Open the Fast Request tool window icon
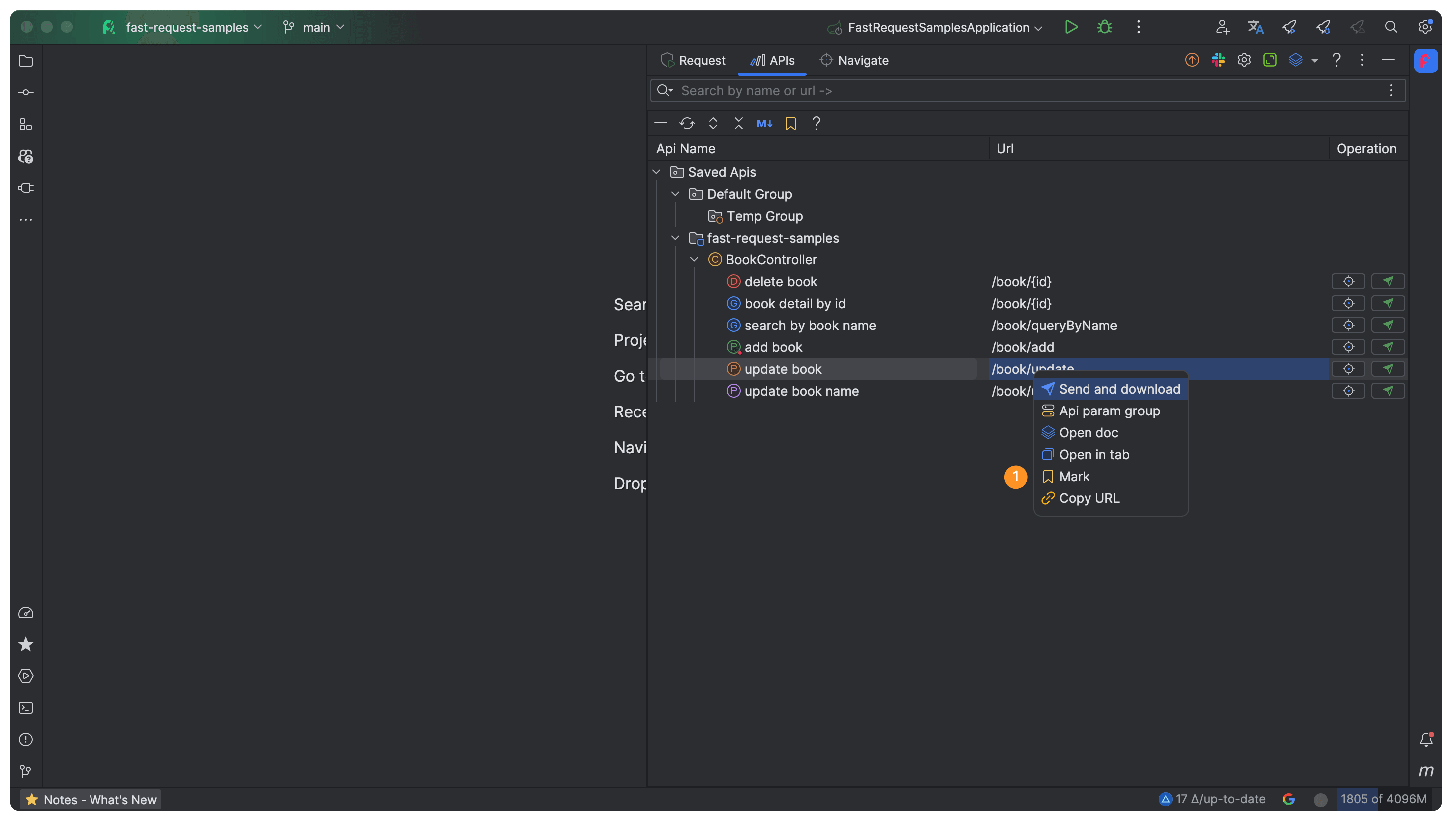The image size is (1452, 821). click(1426, 60)
